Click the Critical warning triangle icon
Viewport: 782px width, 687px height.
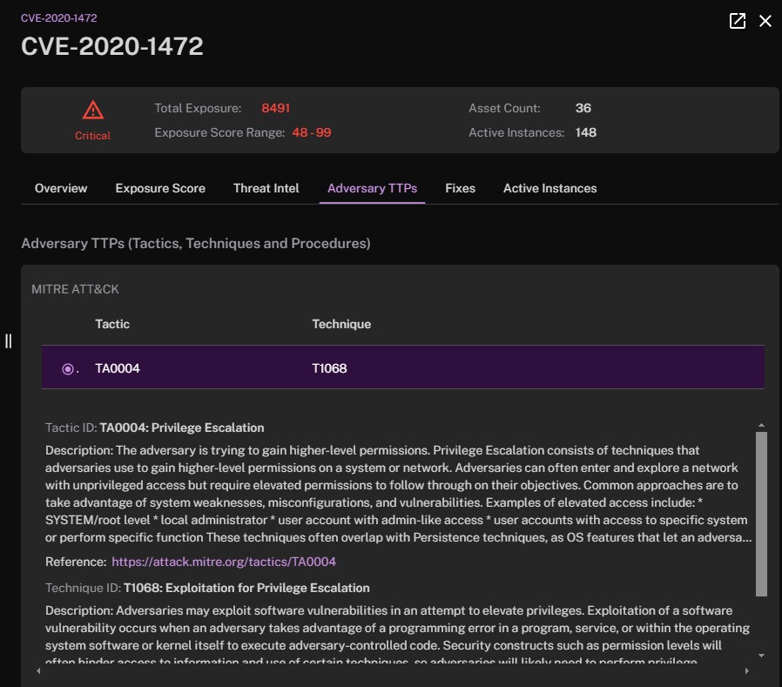(93, 111)
